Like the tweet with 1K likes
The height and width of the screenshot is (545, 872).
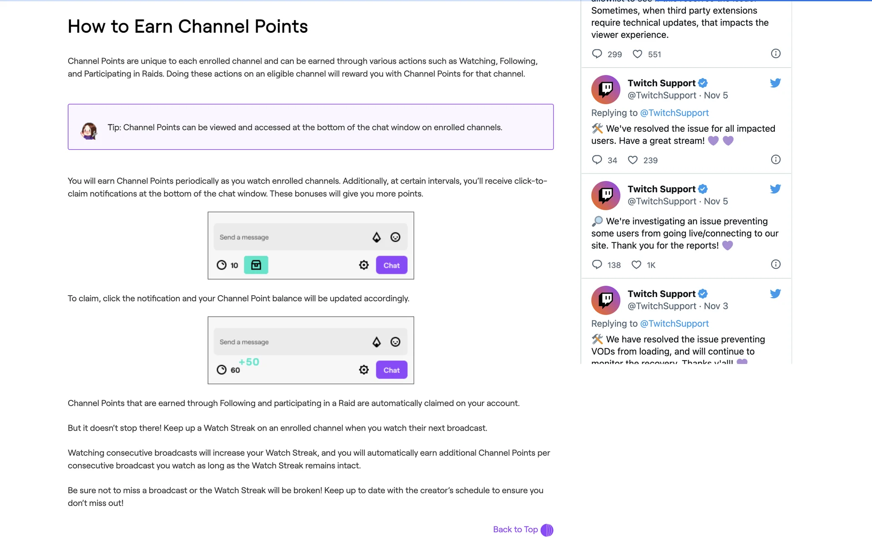[x=636, y=265]
